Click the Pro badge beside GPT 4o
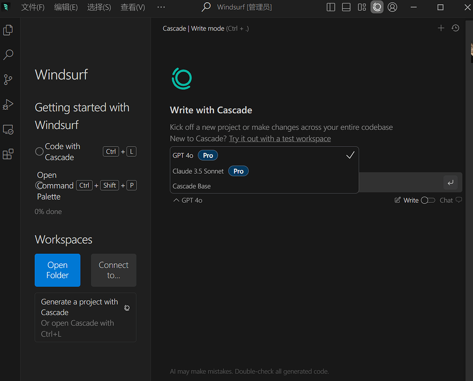Viewport: 473px width, 381px height. (208, 155)
